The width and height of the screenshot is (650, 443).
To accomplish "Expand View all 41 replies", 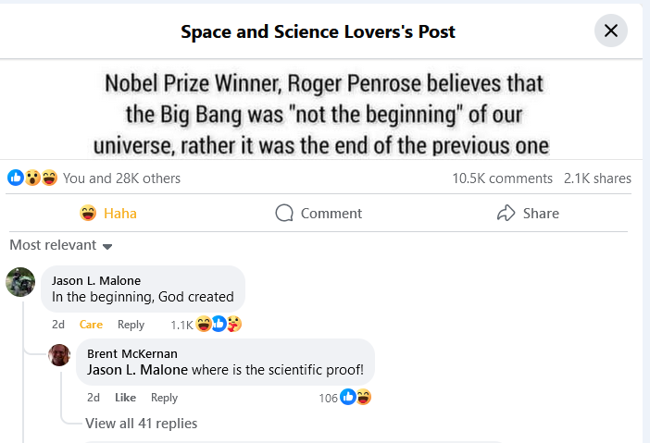I will click(141, 424).
